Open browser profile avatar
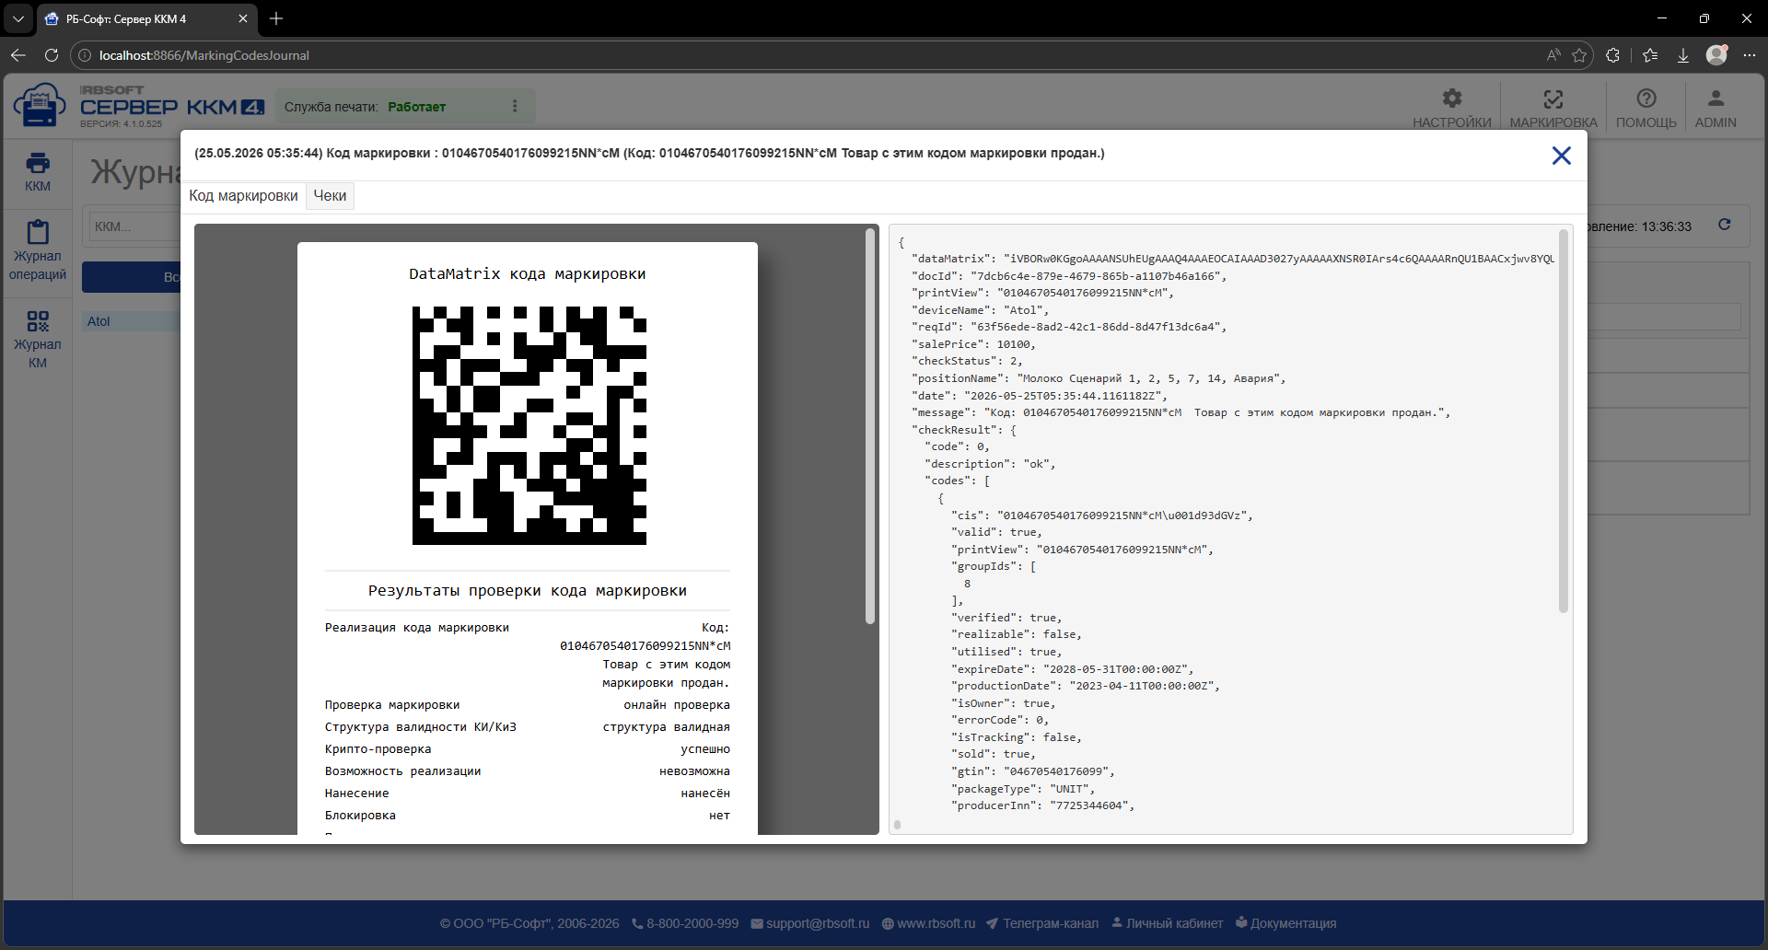Viewport: 1768px width, 950px height. [x=1716, y=55]
